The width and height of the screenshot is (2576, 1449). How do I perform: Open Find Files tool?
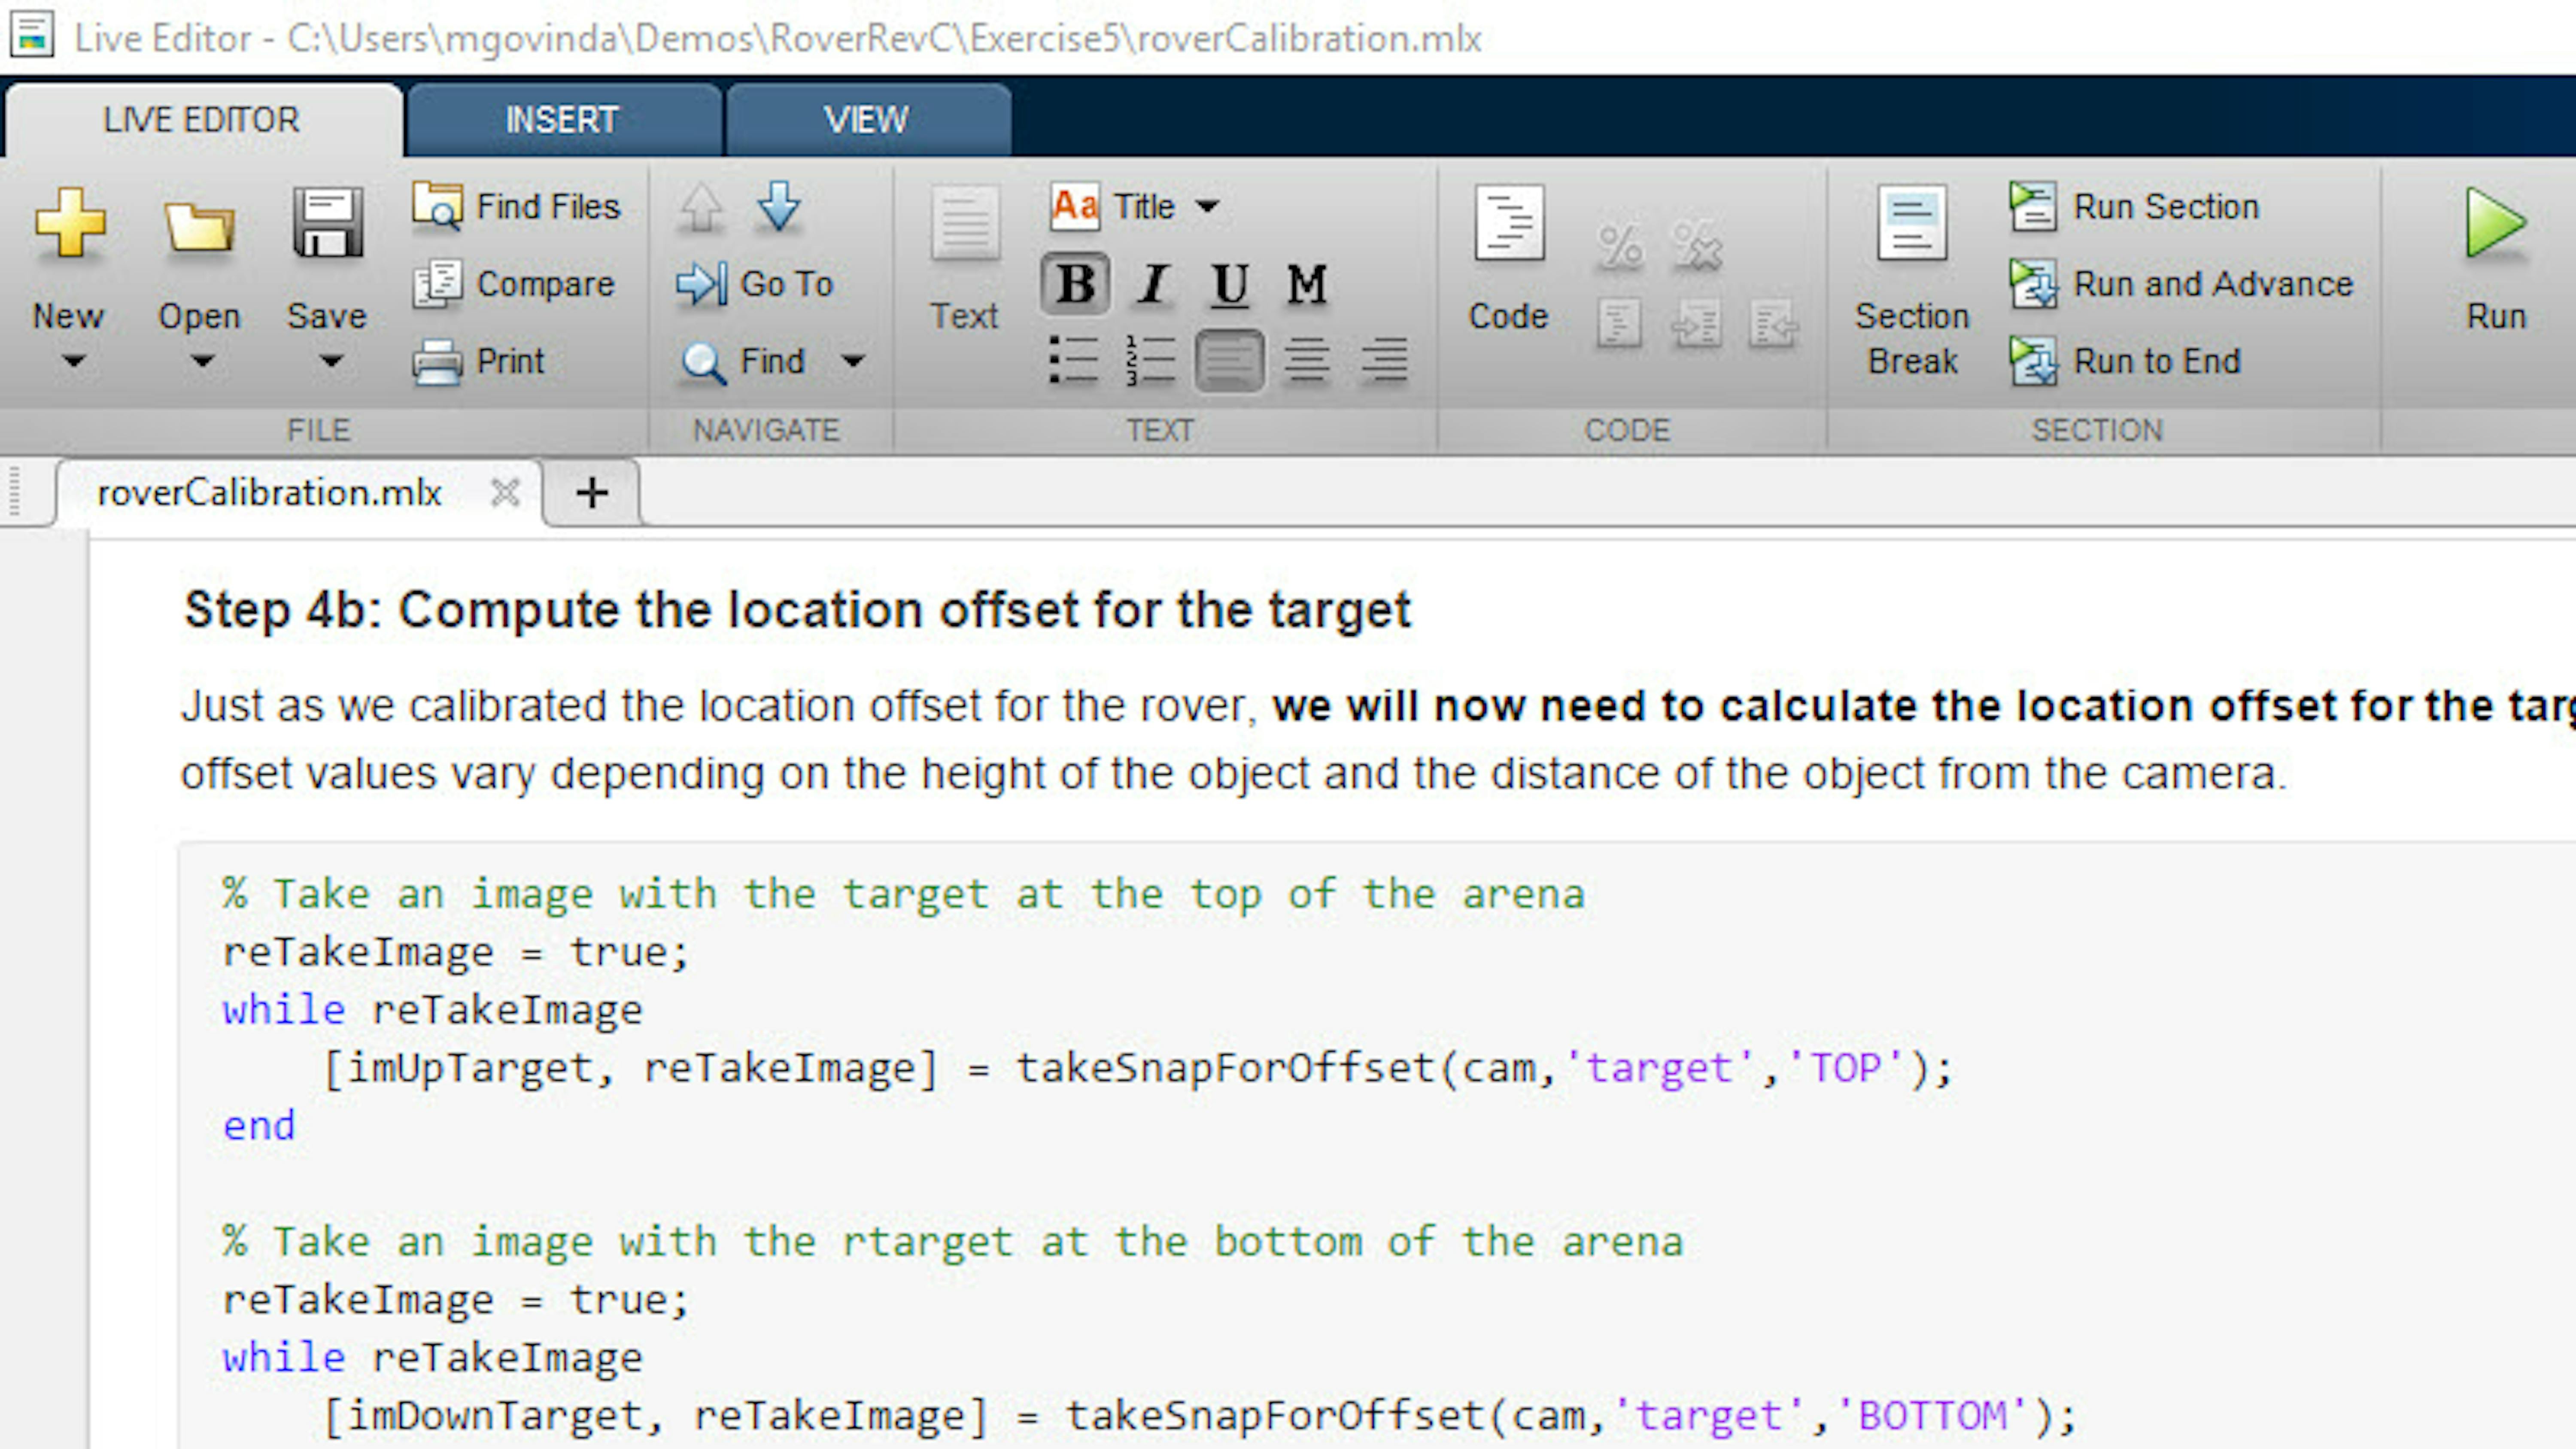[x=516, y=206]
